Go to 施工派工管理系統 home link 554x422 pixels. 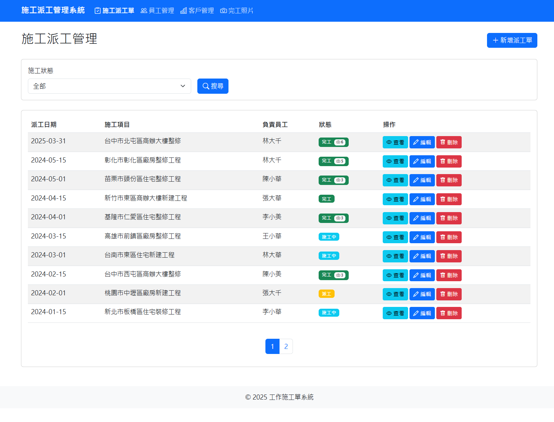click(x=53, y=10)
